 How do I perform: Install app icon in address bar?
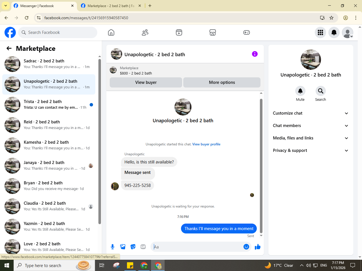point(322,18)
